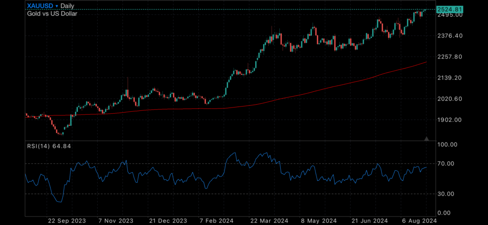Click the 2495.00 price axis label
This screenshot has width=488, height=225.
click(450, 15)
